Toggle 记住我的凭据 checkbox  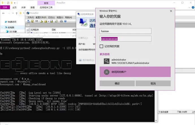(101, 46)
